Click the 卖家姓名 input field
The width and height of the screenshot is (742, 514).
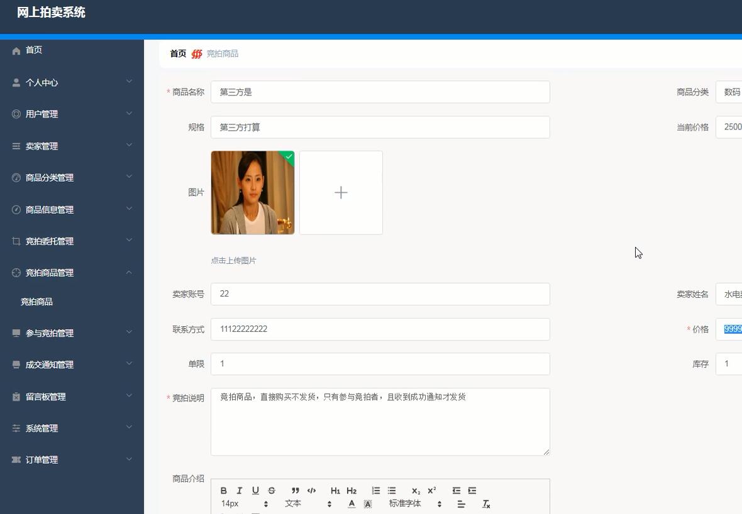729,293
